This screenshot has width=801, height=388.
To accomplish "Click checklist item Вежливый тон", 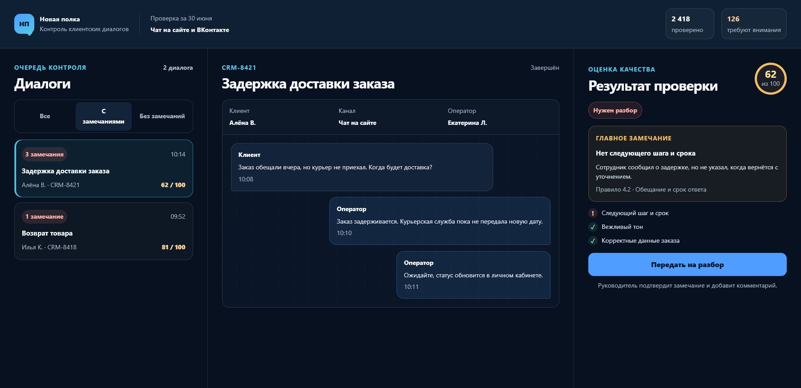I will click(622, 227).
